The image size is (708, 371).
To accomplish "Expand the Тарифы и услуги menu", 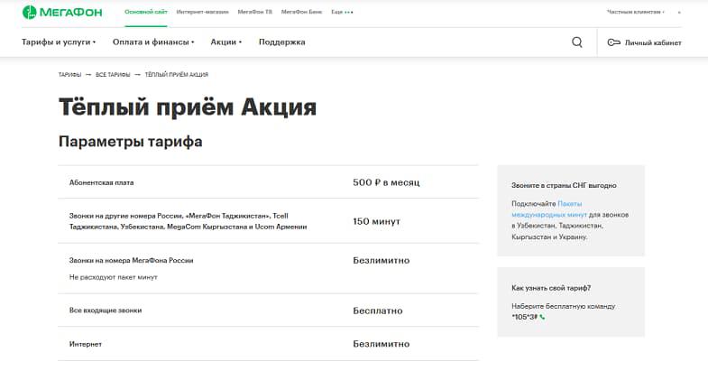I will point(59,42).
